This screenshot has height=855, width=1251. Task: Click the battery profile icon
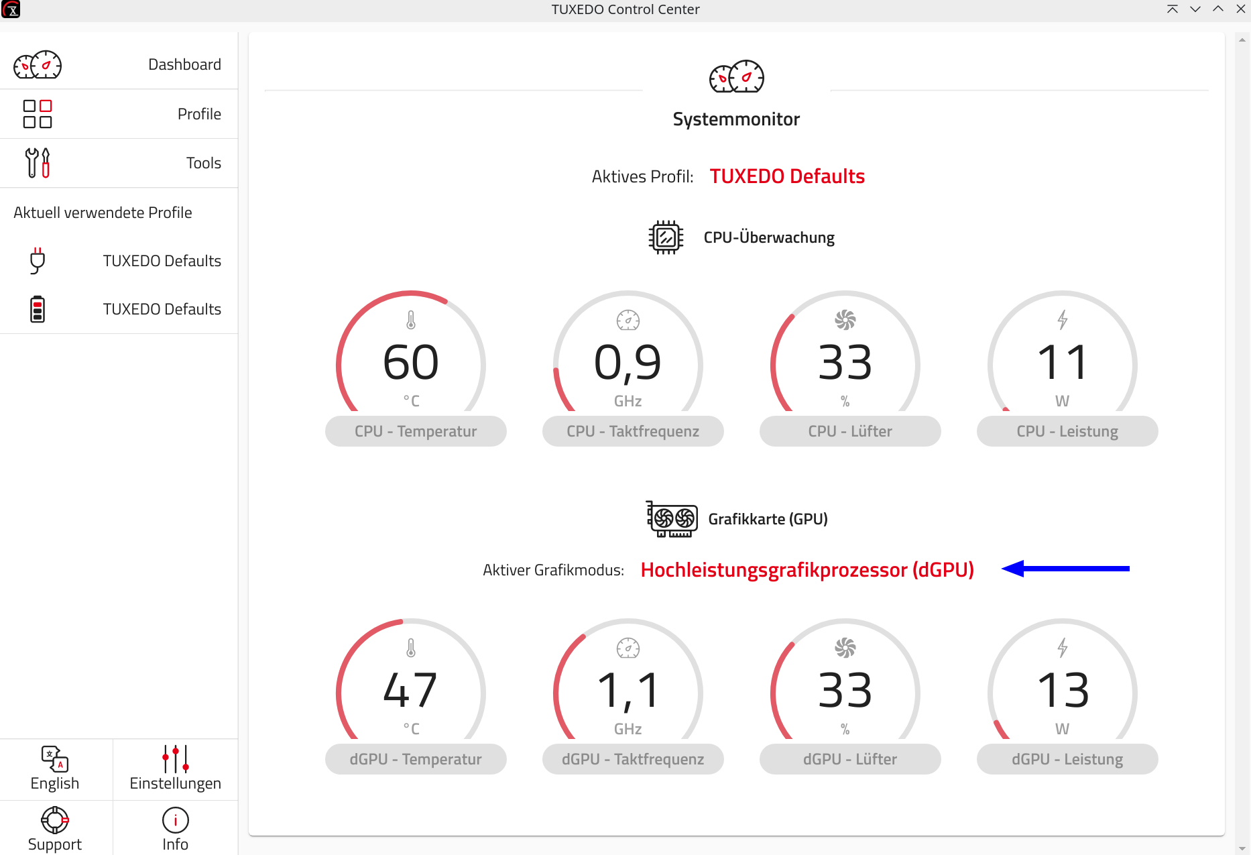38,309
